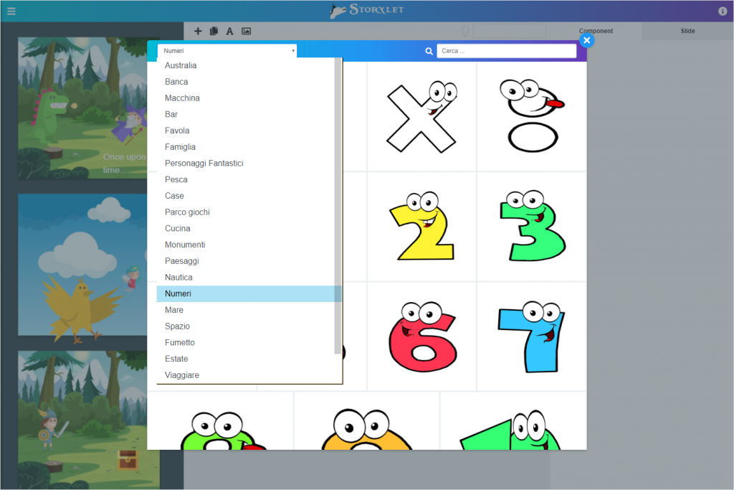Pick the blue number 7 image
Image resolution: width=734 pixels, height=490 pixels.
tap(531, 336)
